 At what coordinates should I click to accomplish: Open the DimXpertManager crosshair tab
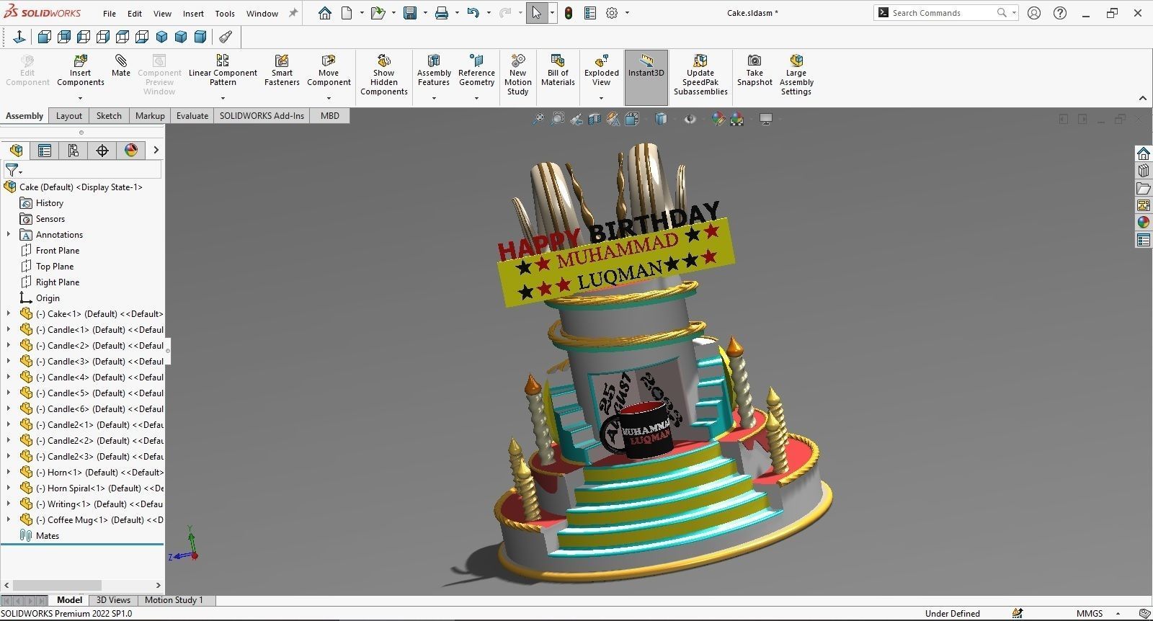click(x=102, y=150)
